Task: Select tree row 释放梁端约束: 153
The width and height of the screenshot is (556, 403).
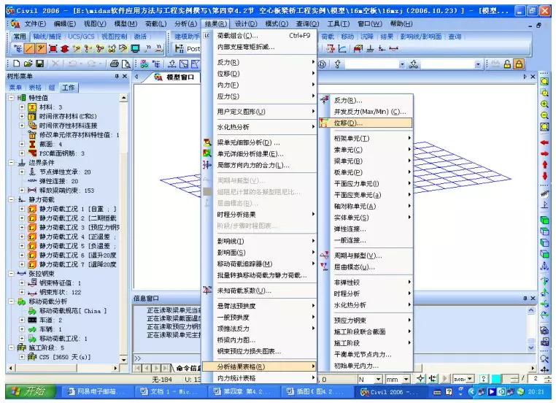Action: (66, 191)
